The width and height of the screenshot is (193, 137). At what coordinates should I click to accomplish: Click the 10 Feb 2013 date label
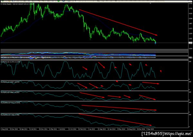(82, 129)
